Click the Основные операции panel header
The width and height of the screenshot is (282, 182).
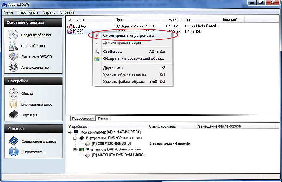coord(33,23)
